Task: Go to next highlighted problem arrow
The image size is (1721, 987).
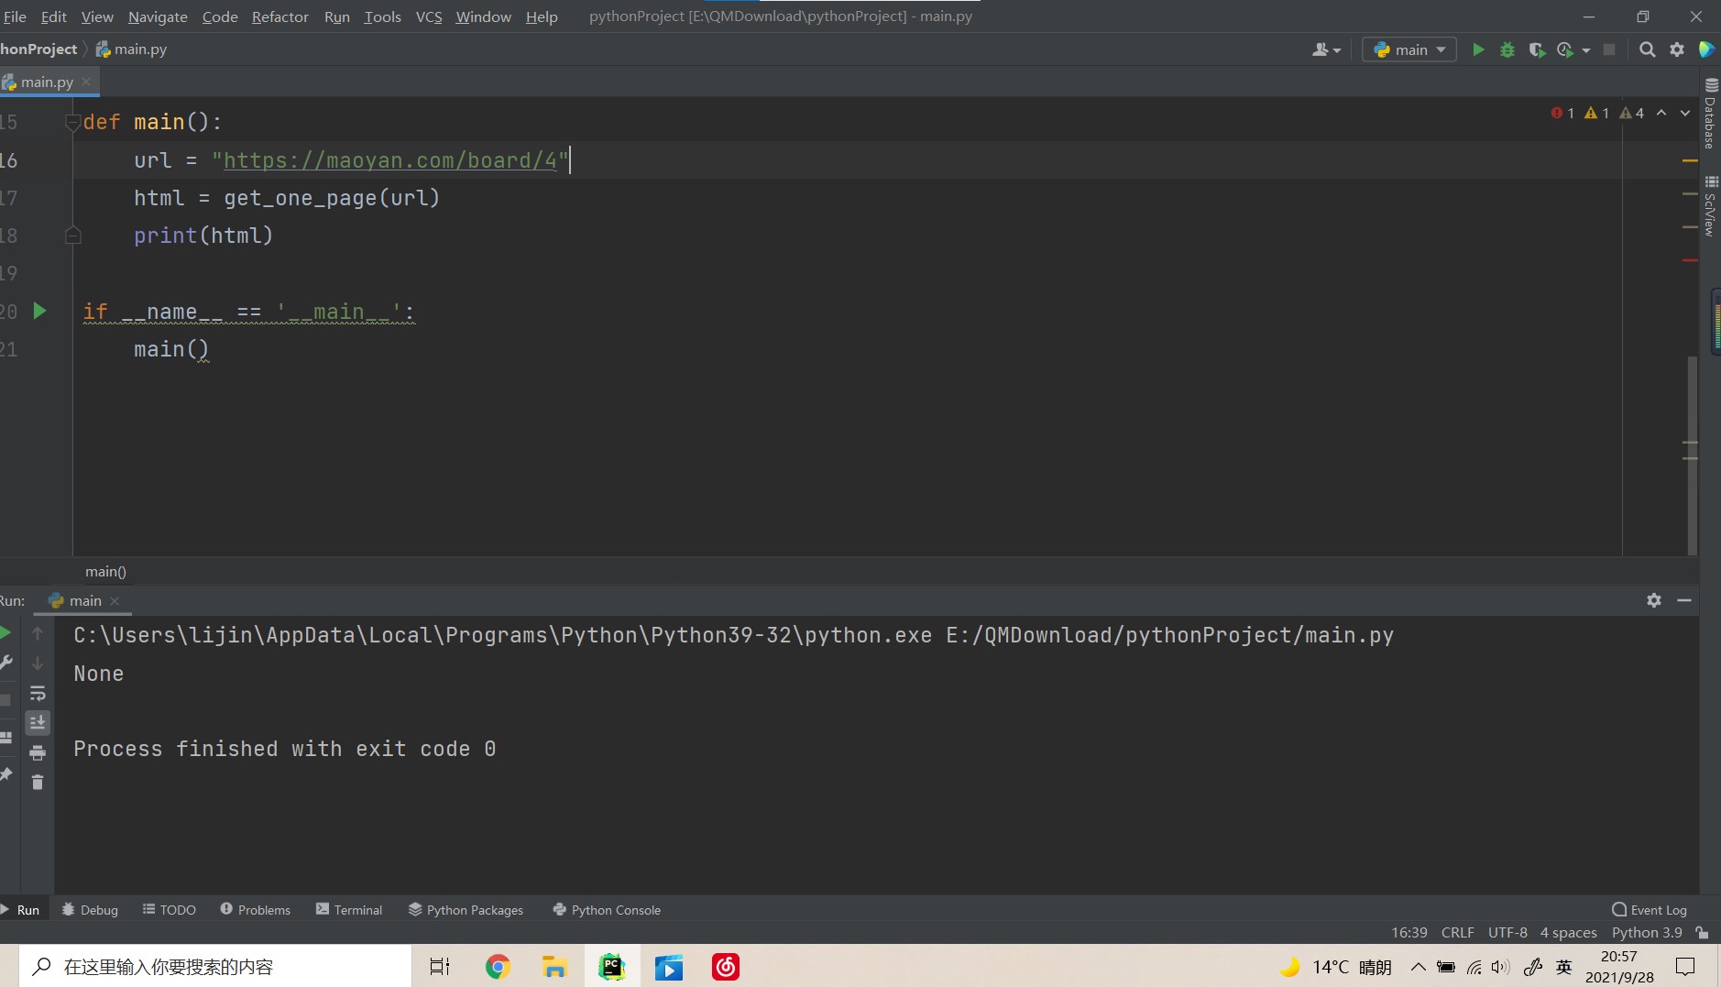Action: [x=1685, y=113]
